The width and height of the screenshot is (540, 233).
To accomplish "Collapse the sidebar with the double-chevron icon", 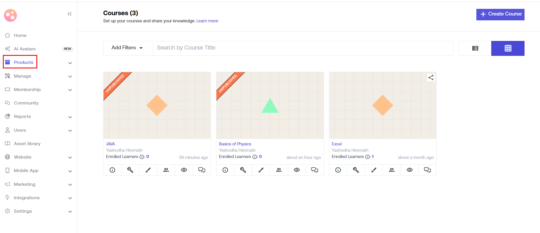I will click(x=69, y=14).
